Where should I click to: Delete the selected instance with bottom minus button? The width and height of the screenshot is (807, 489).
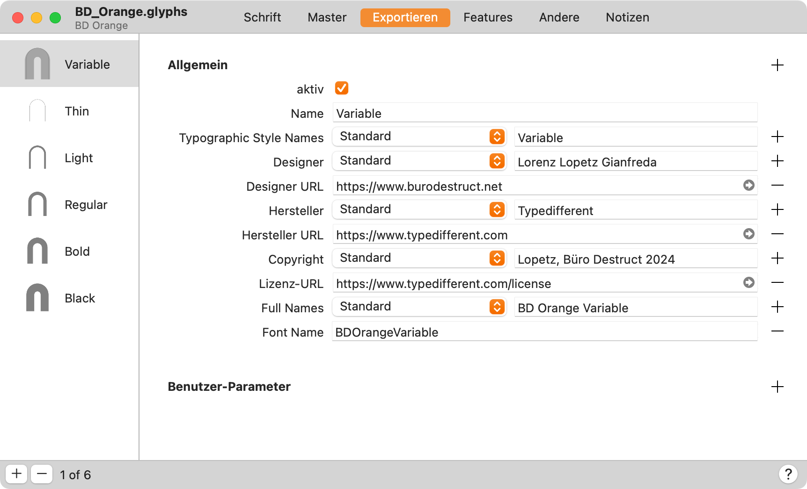(x=42, y=474)
